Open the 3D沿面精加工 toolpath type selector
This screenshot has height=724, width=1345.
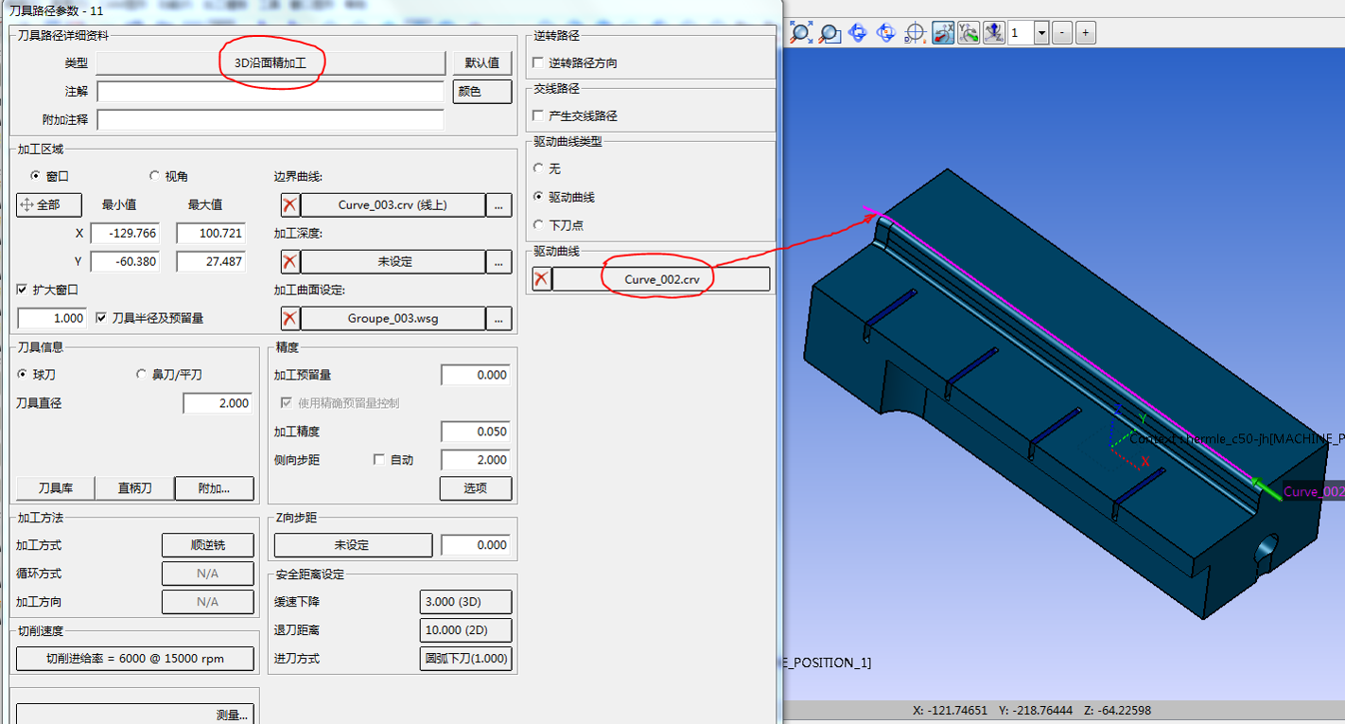[271, 63]
